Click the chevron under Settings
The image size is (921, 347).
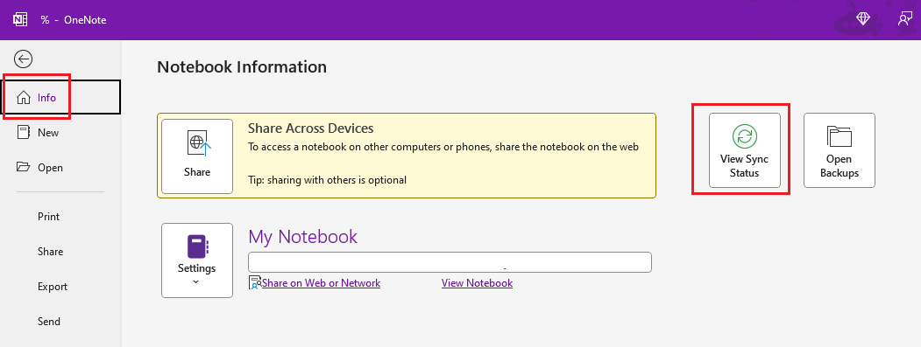(x=196, y=282)
